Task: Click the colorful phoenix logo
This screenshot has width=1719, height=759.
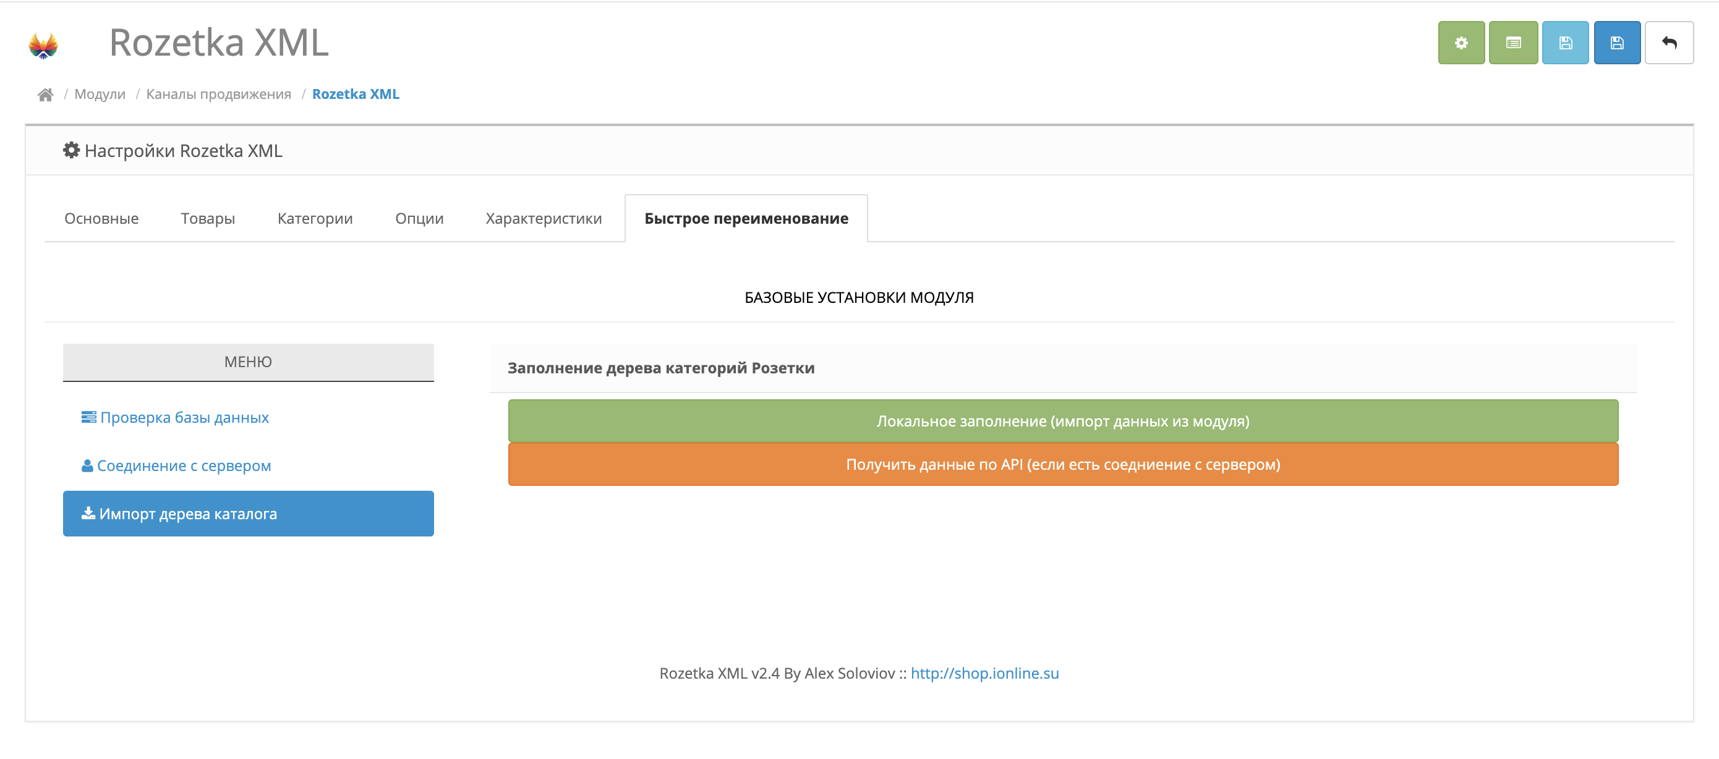Action: 43,45
